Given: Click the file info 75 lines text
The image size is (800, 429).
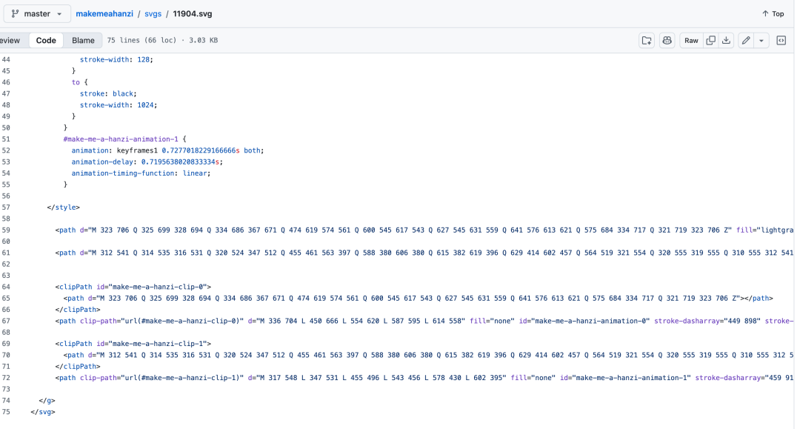Looking at the screenshot, I should (x=162, y=40).
